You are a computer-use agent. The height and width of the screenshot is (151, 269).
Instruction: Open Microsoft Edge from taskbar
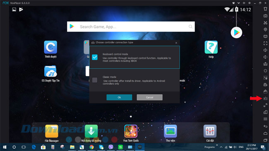(x=34, y=147)
